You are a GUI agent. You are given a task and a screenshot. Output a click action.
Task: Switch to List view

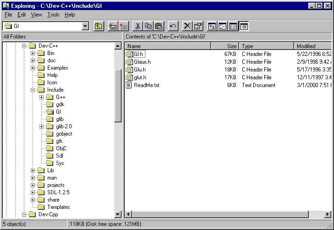(x=234, y=26)
